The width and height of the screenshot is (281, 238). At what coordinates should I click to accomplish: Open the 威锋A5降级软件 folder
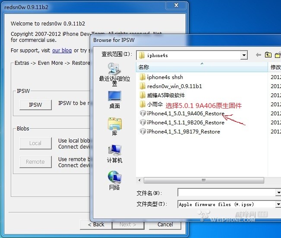pos(162,95)
